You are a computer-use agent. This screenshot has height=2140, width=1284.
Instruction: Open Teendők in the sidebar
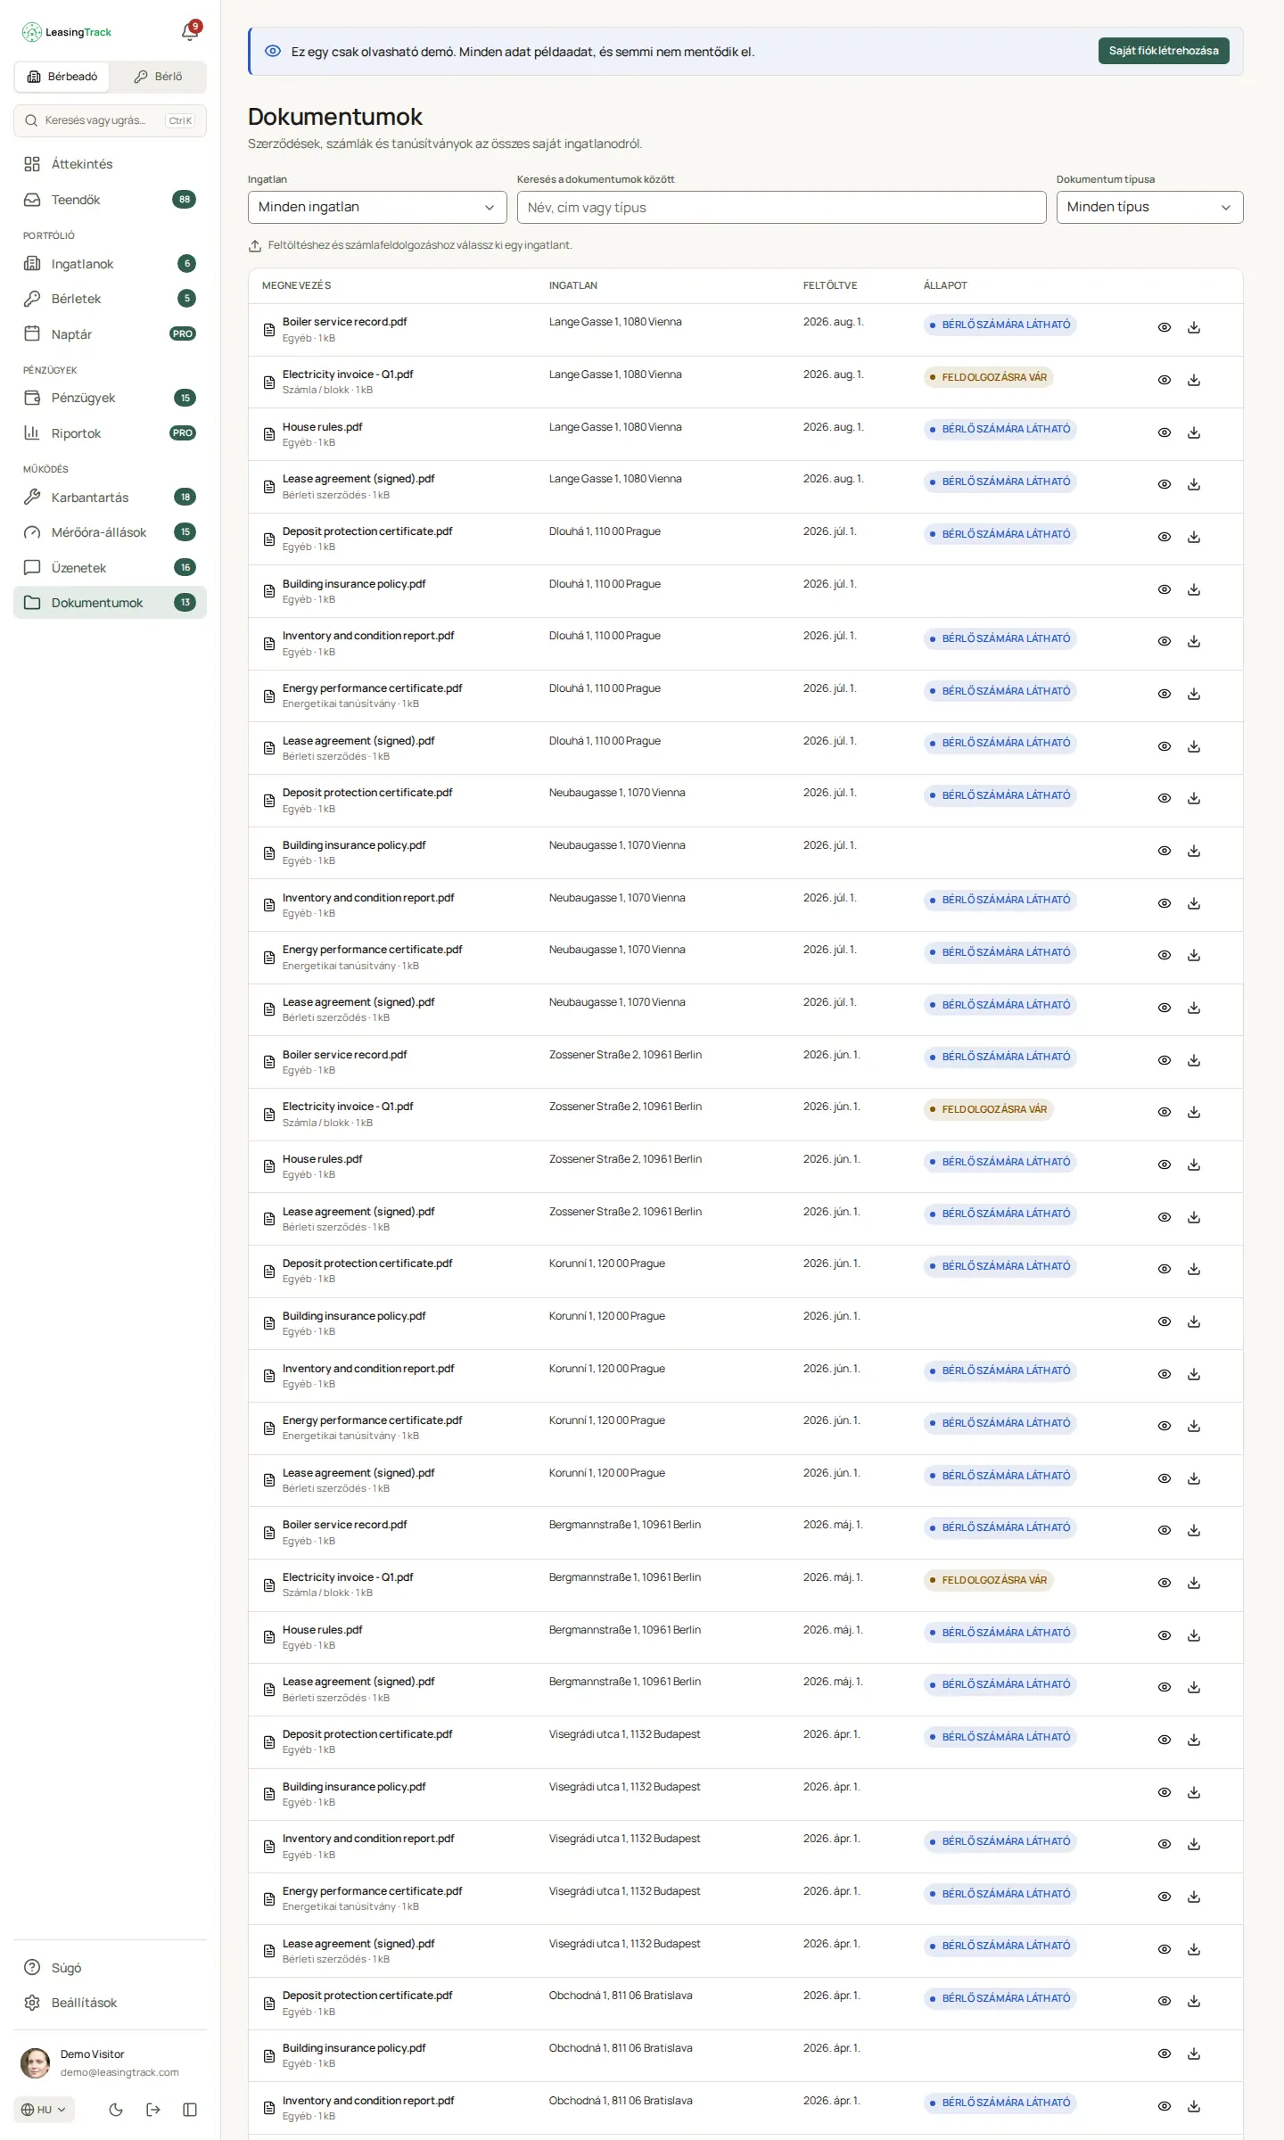tap(110, 200)
